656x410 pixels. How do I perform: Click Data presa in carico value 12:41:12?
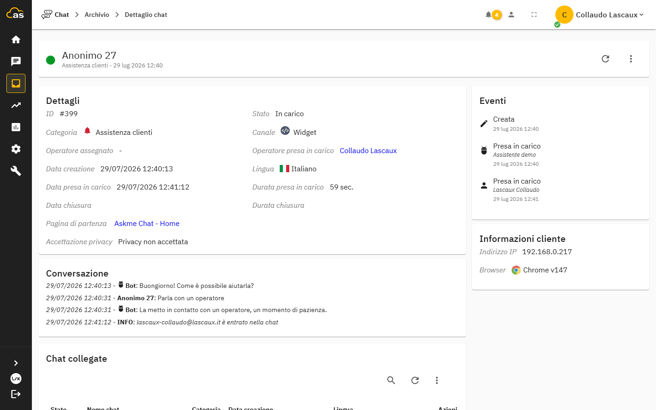[x=153, y=187]
